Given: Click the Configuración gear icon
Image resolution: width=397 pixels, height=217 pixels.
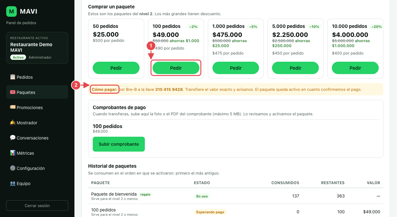Looking at the screenshot, I should pos(13,168).
